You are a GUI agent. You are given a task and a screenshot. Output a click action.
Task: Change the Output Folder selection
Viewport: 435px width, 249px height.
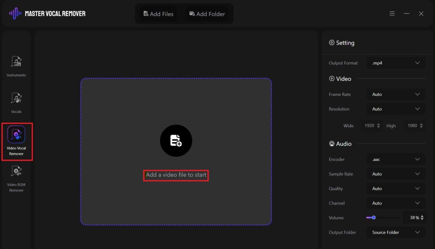pos(395,232)
